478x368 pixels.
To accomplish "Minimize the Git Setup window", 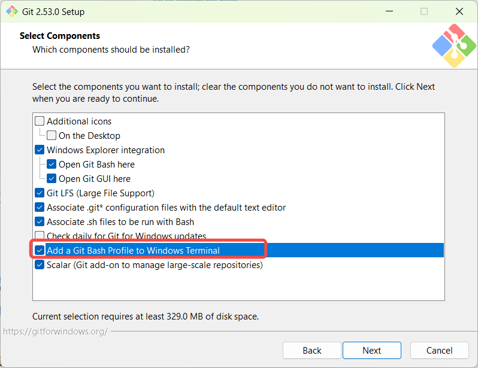I will click(x=389, y=11).
